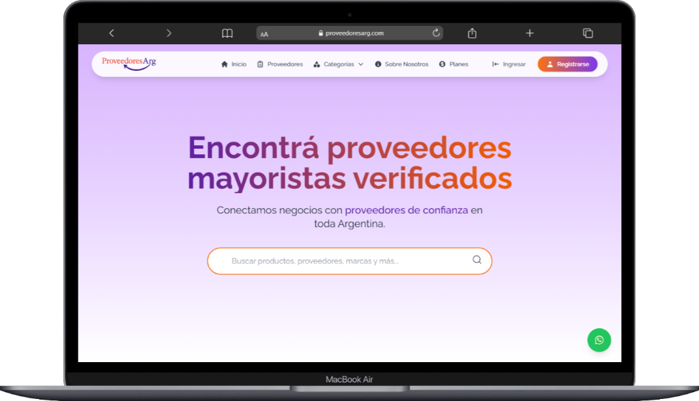Open a new tab with the plus icon
This screenshot has height=401, width=699.
coord(530,33)
